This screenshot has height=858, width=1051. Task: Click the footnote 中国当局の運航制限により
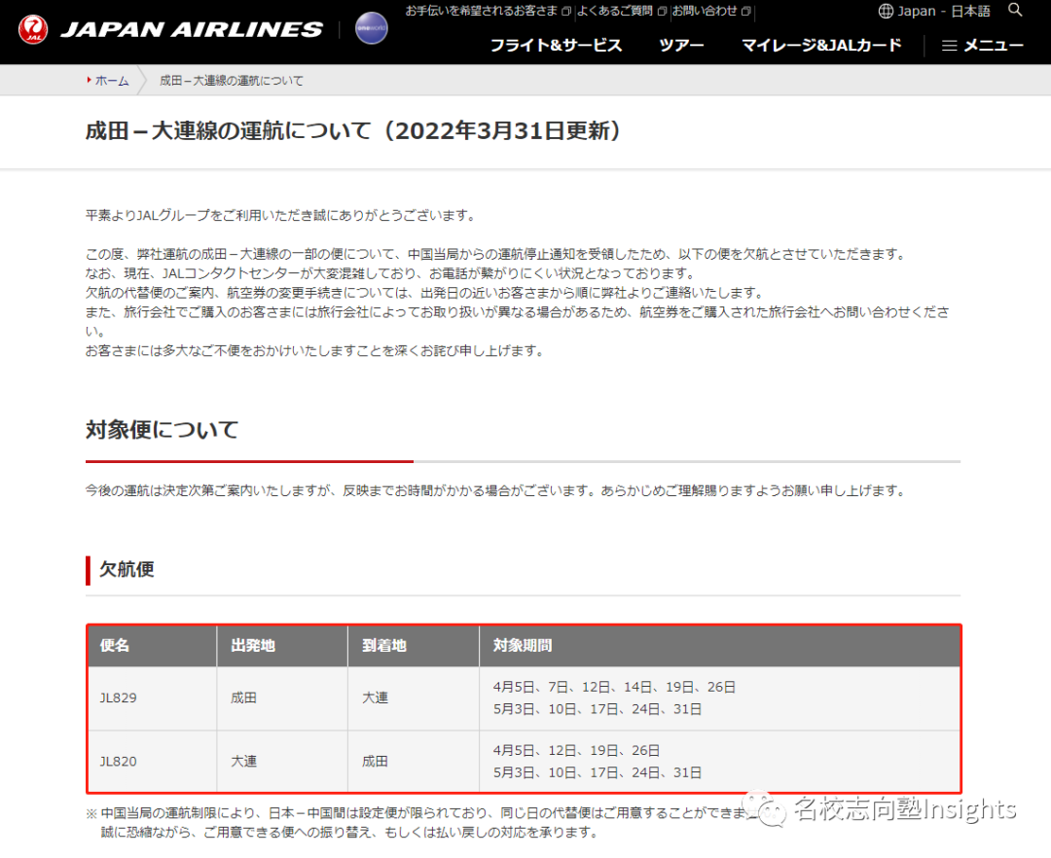[429, 813]
